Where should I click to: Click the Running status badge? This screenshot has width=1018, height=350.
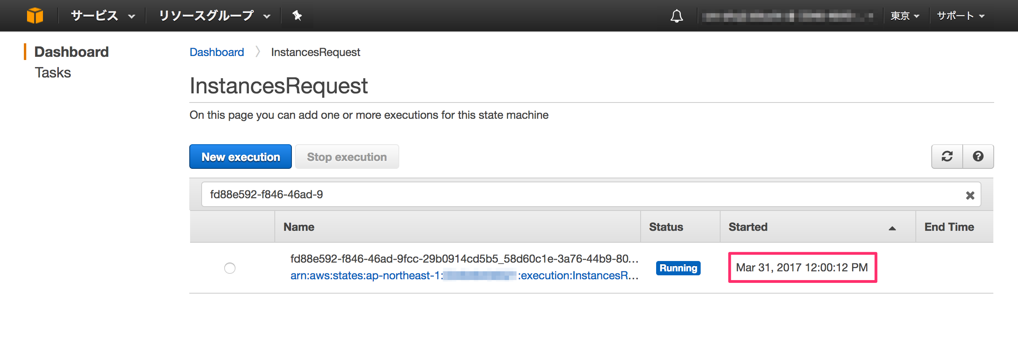678,268
